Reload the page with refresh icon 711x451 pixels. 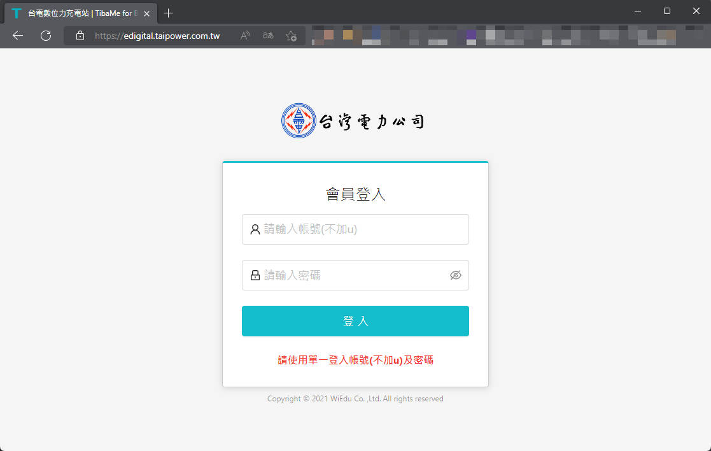click(x=46, y=36)
